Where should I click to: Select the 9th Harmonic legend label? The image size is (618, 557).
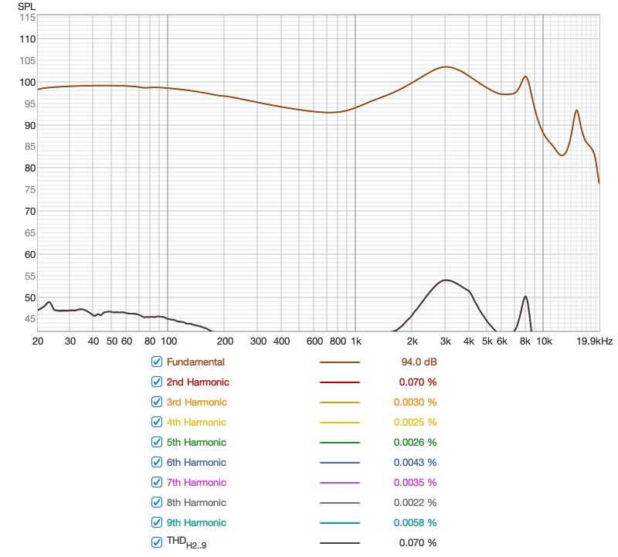click(196, 523)
